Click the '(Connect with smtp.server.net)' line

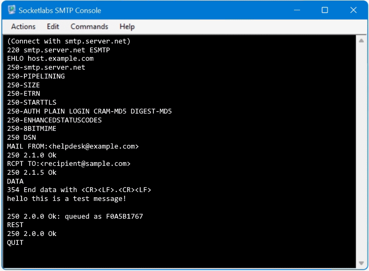69,41
